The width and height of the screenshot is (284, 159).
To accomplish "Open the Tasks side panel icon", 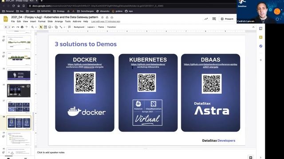I will pyautogui.click(x=261, y=46).
